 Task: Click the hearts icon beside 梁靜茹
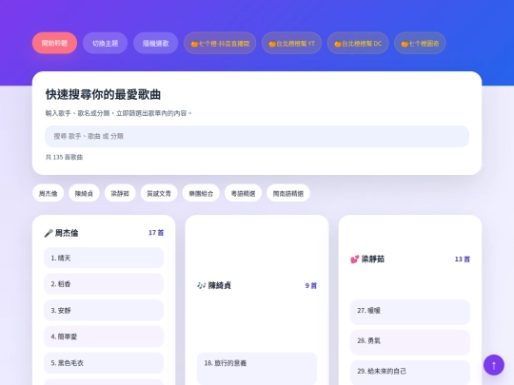tap(354, 260)
